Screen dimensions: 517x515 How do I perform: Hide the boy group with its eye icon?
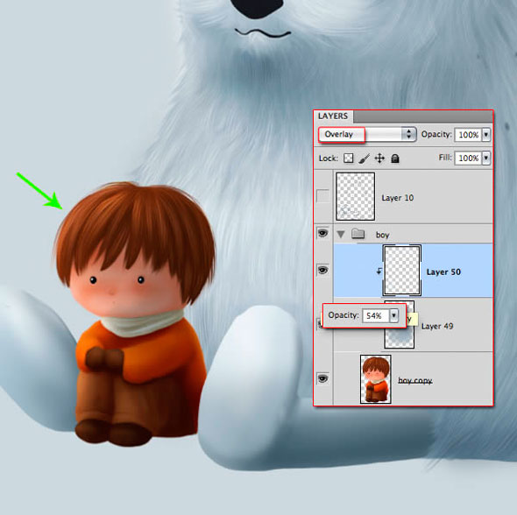click(322, 233)
